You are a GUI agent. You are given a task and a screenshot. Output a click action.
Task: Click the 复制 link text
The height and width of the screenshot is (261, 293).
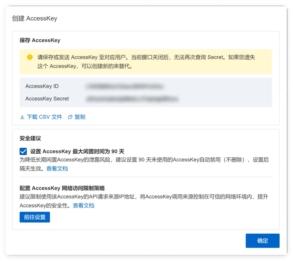(x=80, y=117)
